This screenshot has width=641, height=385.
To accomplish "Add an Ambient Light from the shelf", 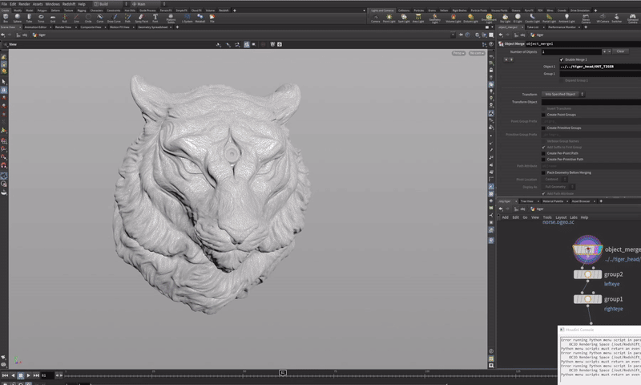I will tap(566, 18).
